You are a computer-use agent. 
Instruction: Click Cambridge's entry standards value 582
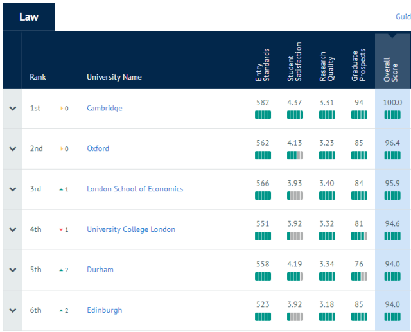tap(263, 103)
